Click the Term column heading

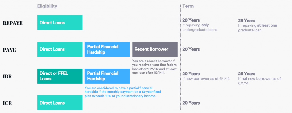(188, 6)
